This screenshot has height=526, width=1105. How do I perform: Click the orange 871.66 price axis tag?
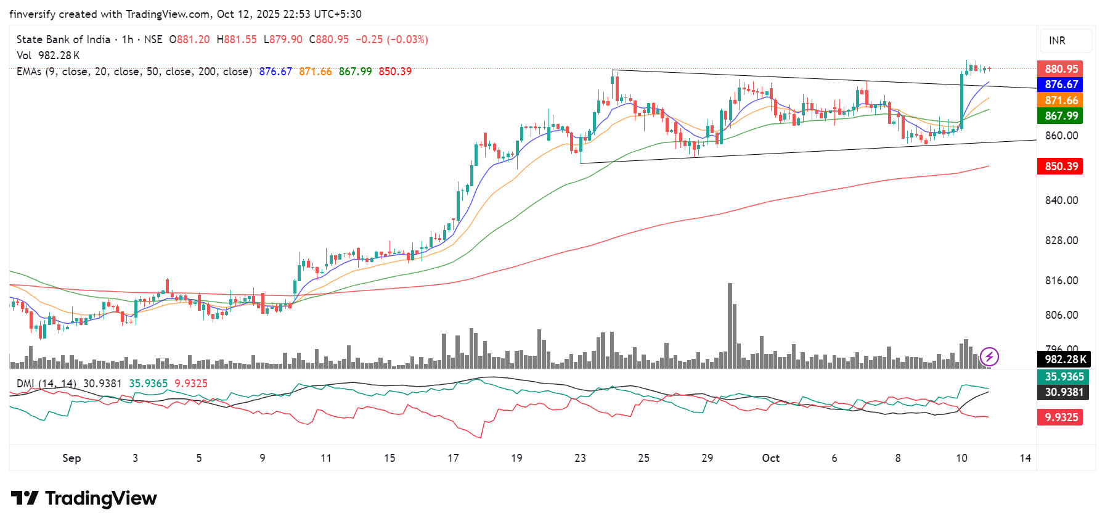[1061, 101]
